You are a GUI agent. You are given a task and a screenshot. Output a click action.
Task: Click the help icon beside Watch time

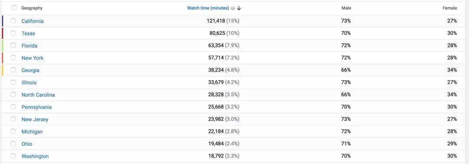tap(233, 8)
